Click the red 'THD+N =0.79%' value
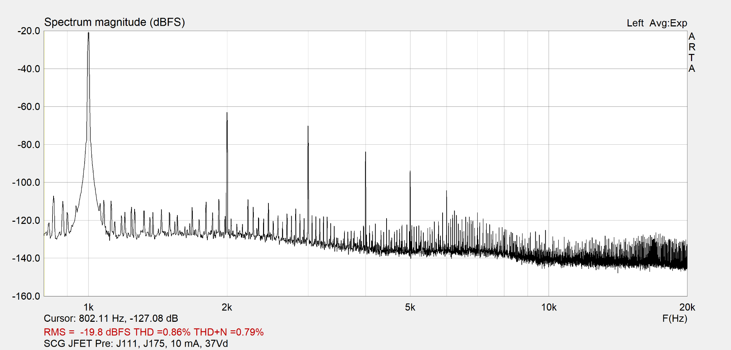Image resolution: width=731 pixels, height=350 pixels. (x=228, y=332)
